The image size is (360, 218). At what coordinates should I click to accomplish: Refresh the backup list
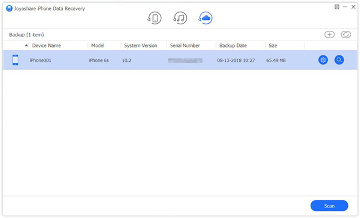[346, 35]
